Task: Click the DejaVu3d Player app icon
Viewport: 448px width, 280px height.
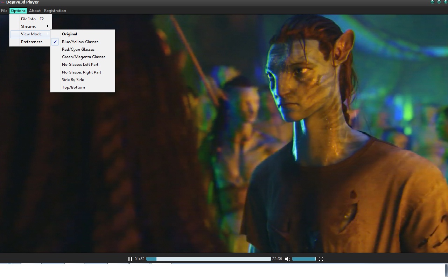Action: (x=2, y=2)
